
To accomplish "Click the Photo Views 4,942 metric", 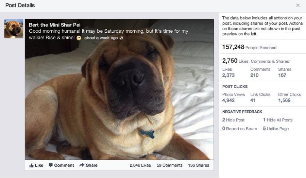I will [233, 97].
